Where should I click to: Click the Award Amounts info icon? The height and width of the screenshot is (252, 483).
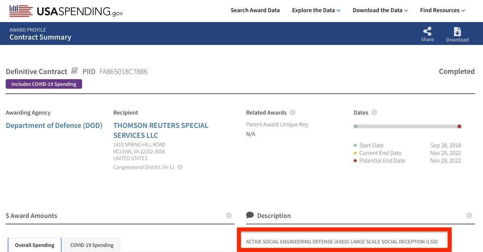click(x=228, y=215)
